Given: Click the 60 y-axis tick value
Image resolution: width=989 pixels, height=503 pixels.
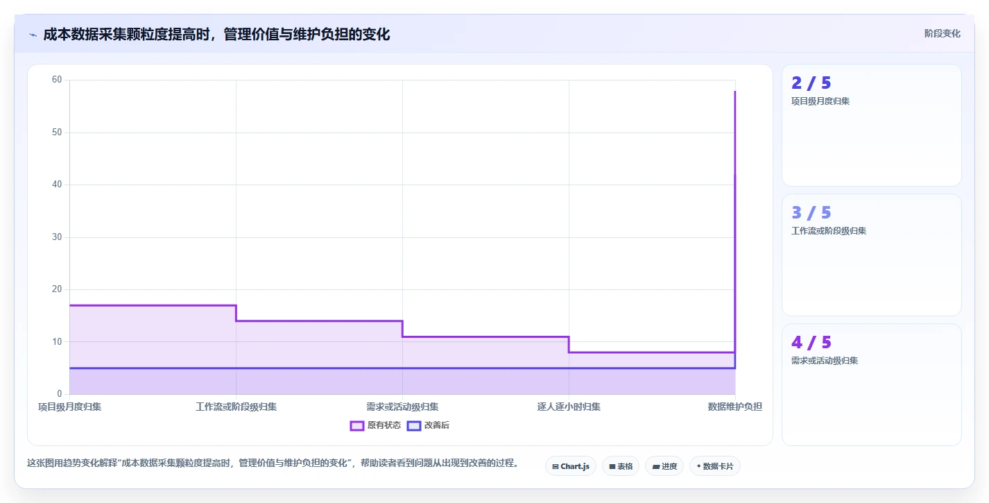Looking at the screenshot, I should (x=57, y=80).
